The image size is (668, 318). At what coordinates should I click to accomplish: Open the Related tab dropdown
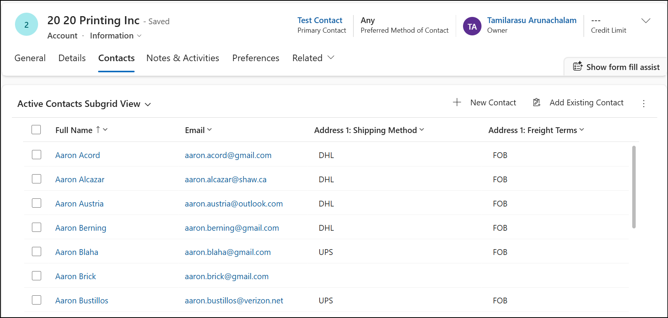pos(313,58)
